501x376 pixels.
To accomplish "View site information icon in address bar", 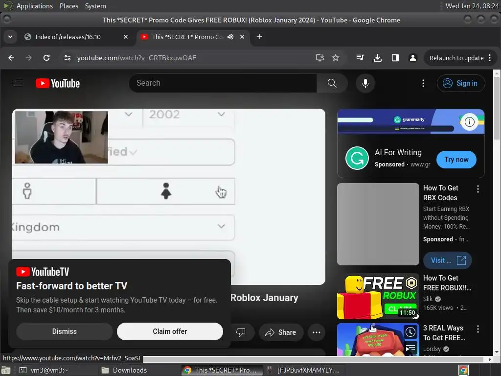I will click(x=68, y=58).
